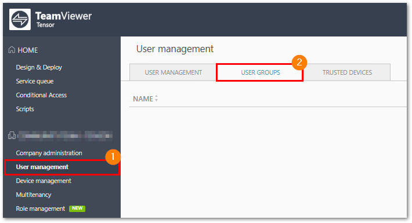Viewport: 412px width, 223px height.
Task: Click the blurred company name entry
Action: (64, 136)
